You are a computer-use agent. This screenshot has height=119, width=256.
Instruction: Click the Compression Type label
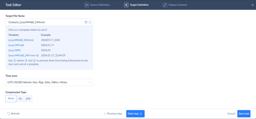pyautogui.click(x=16, y=92)
